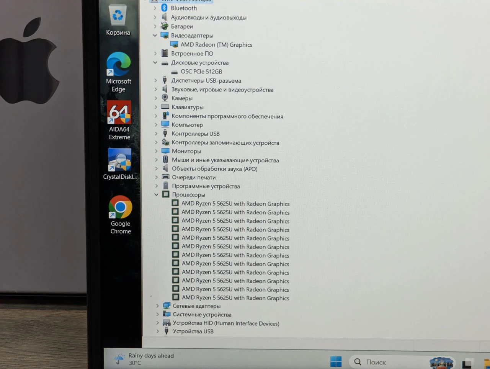Select Контроллеры запоминающих устройств

coord(225,142)
